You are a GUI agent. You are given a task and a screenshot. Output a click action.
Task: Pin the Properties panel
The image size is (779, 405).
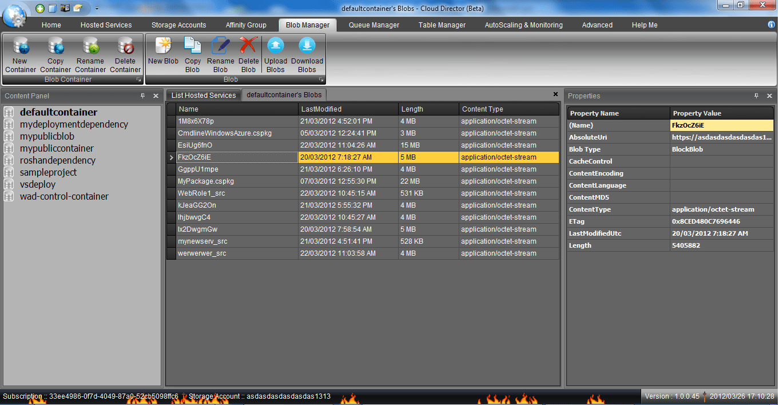[757, 96]
